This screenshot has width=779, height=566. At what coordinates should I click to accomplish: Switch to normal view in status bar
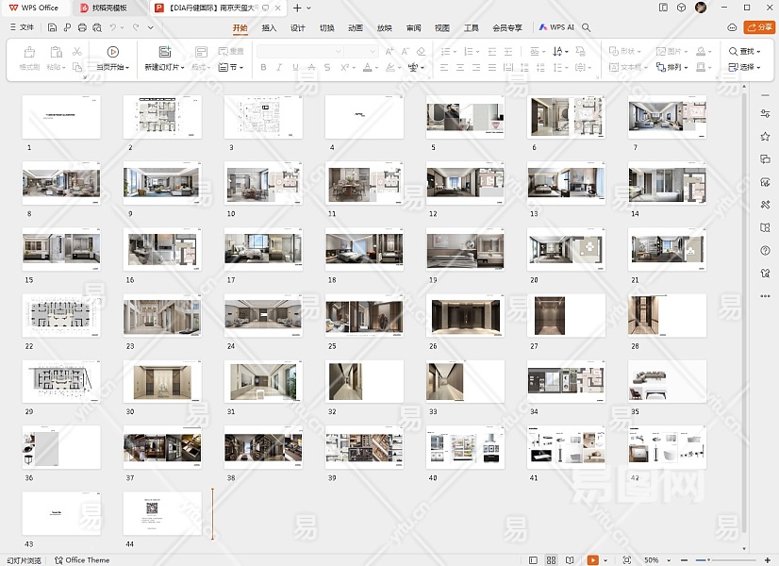[x=534, y=559]
